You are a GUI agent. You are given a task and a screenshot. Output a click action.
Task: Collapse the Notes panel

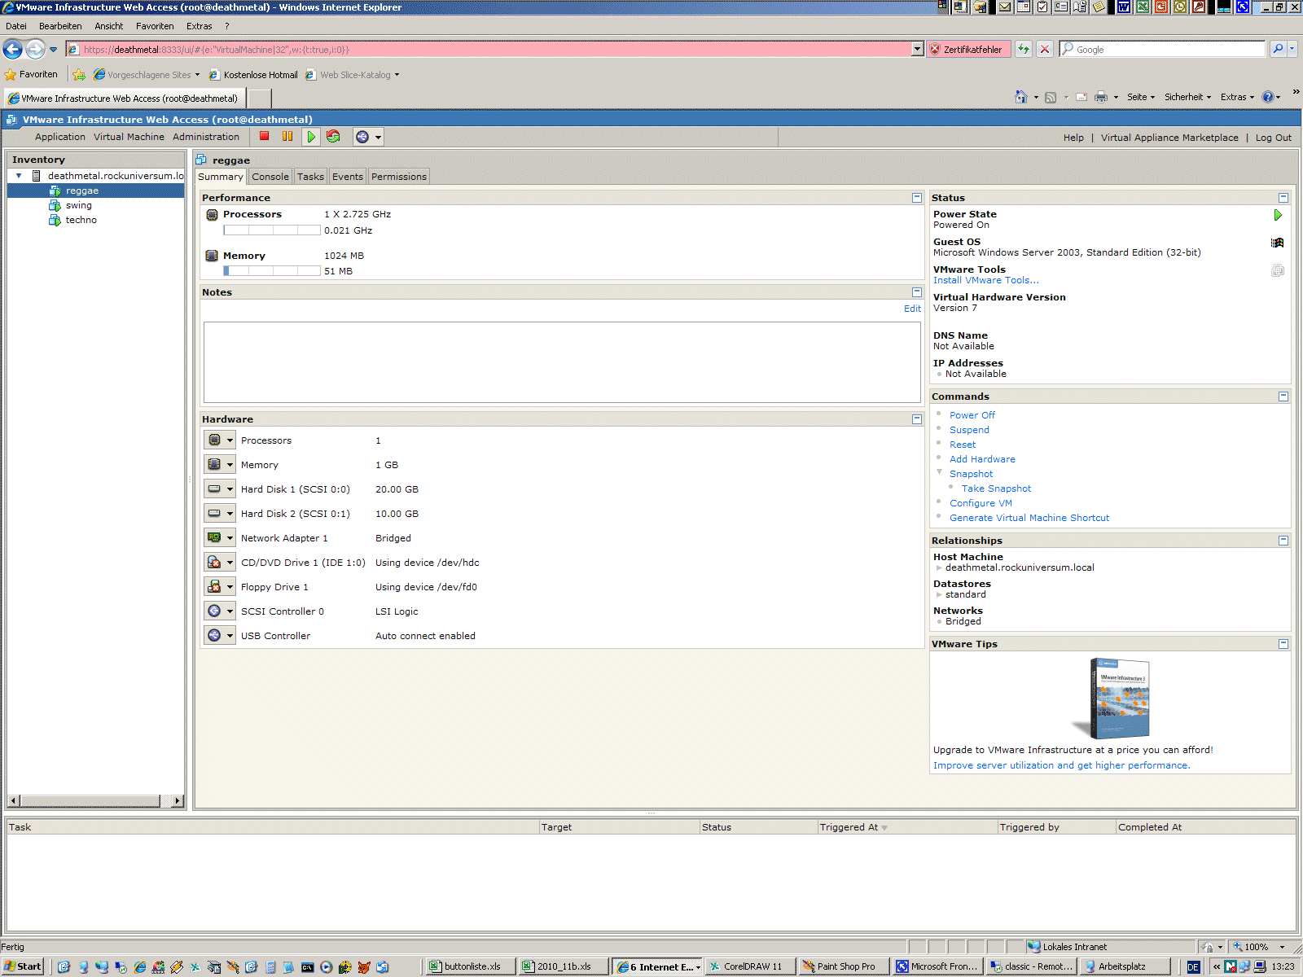click(x=917, y=292)
